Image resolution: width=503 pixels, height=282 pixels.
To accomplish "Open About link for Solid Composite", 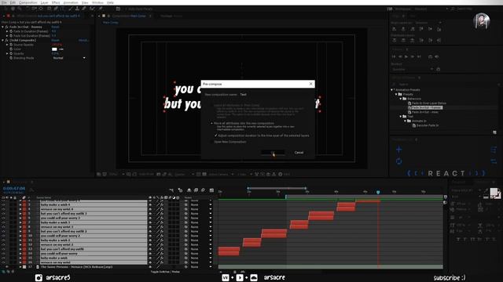I will click(x=83, y=40).
